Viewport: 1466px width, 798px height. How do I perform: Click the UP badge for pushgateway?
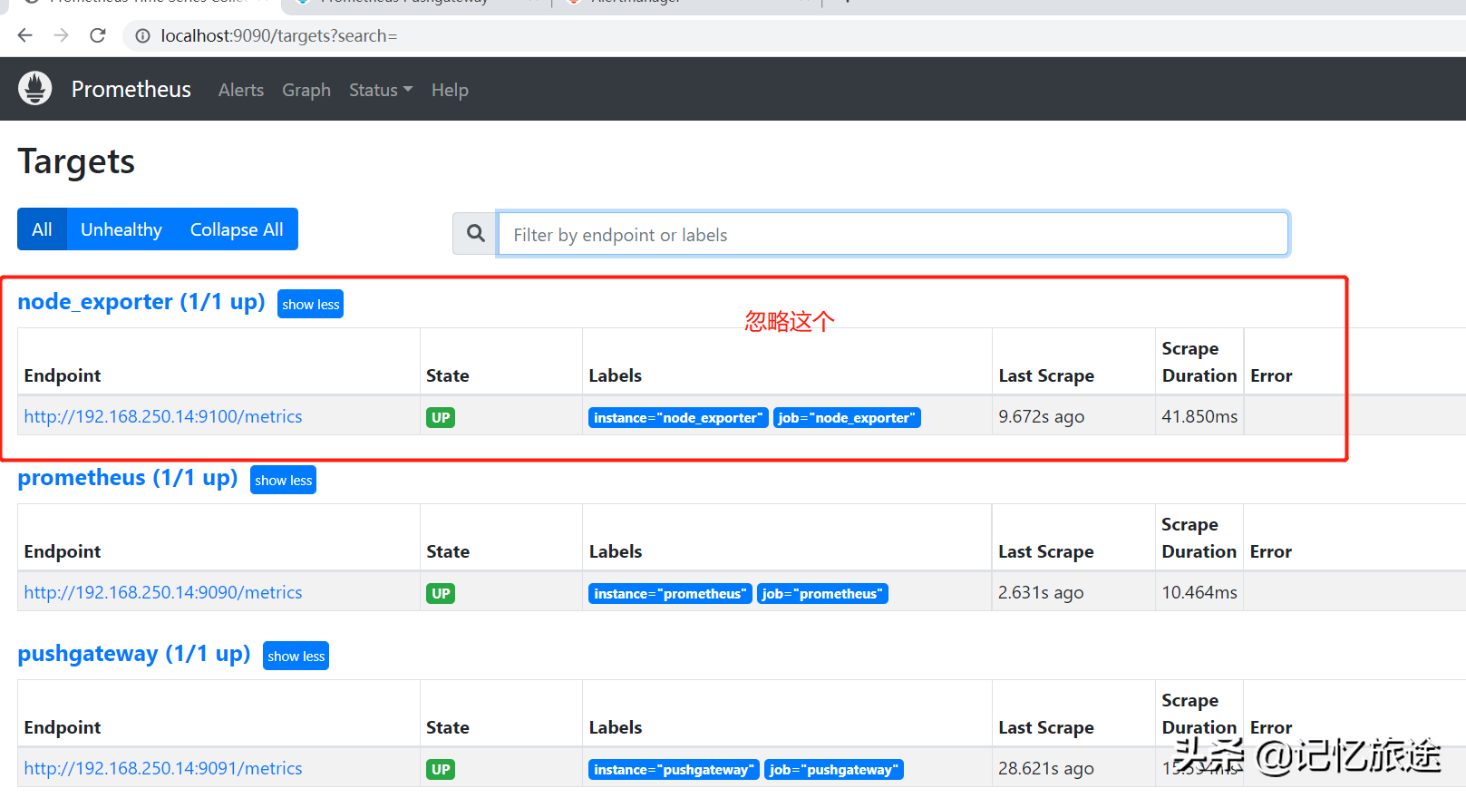point(441,769)
